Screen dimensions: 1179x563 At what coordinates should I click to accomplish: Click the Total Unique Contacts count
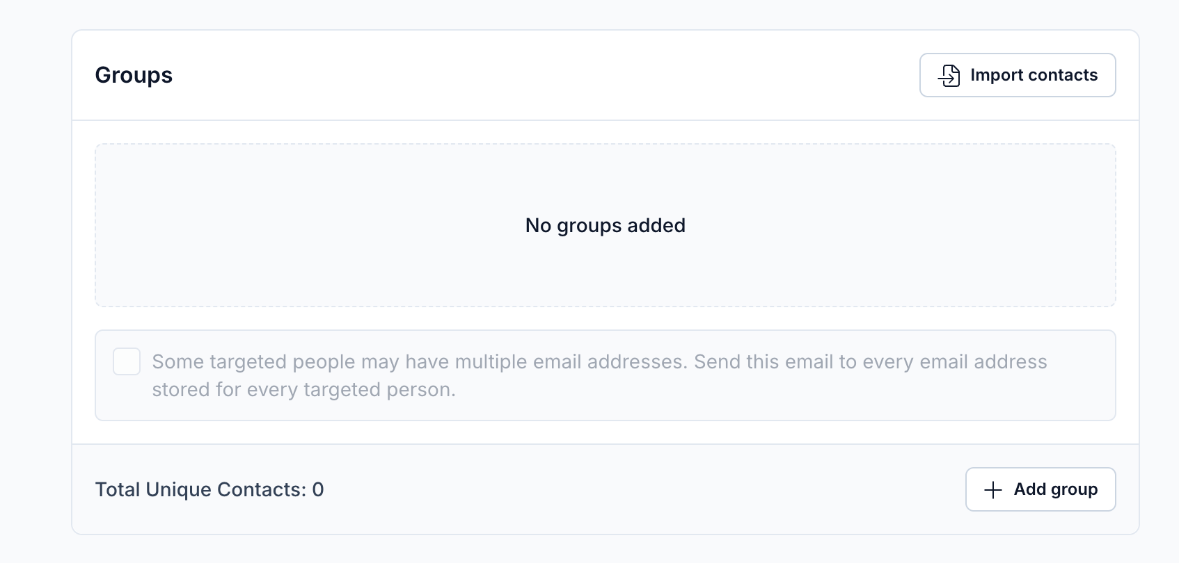point(209,489)
